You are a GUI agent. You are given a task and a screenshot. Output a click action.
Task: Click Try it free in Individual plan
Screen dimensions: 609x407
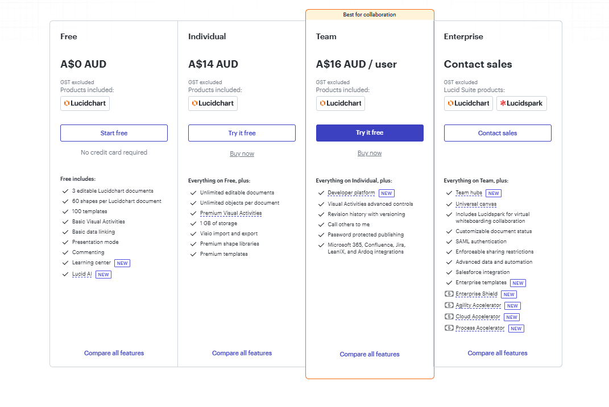pos(242,133)
